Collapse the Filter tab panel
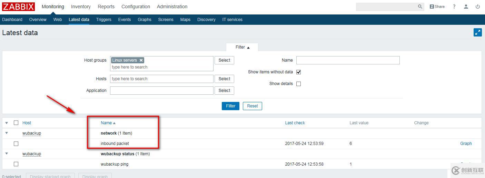The image size is (485, 178). (242, 47)
